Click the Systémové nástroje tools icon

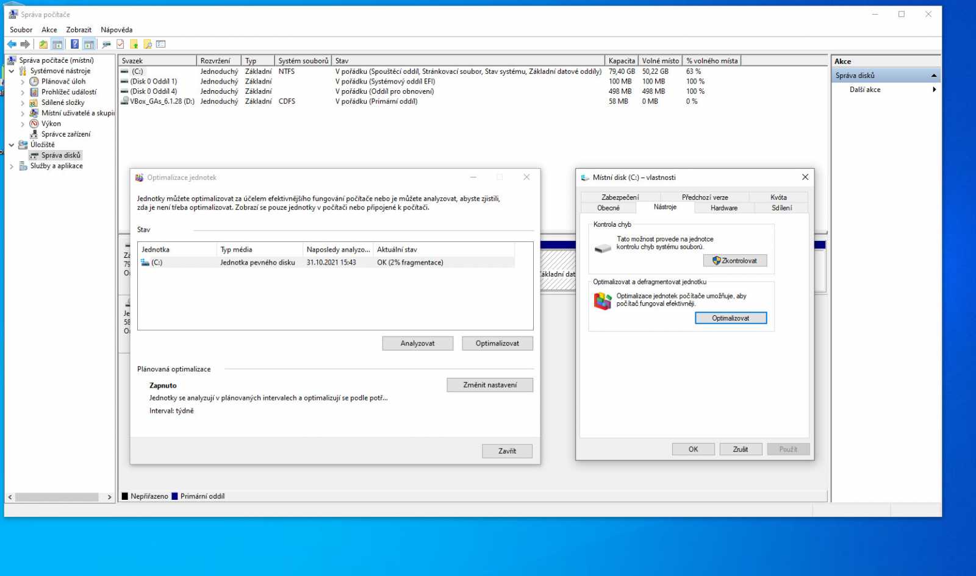click(23, 71)
